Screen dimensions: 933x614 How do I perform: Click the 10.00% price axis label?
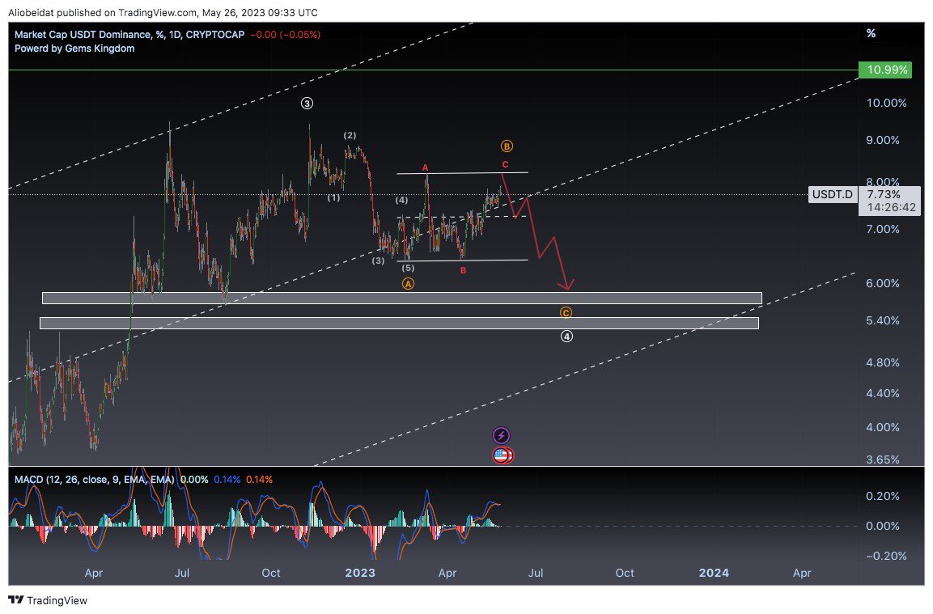coord(887,103)
